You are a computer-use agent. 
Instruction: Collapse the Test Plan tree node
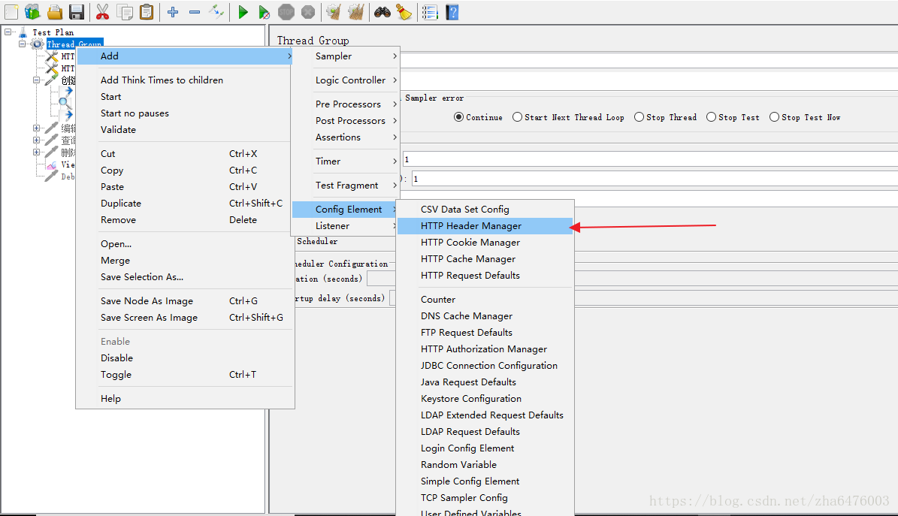pyautogui.click(x=8, y=32)
